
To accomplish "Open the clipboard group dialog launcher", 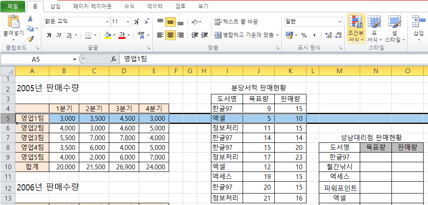I will [37, 48].
